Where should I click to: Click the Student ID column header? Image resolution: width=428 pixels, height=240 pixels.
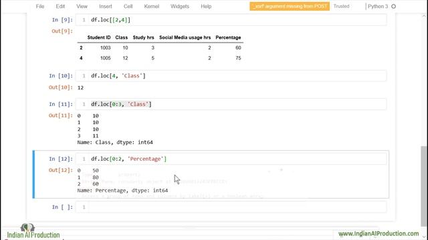99,37
